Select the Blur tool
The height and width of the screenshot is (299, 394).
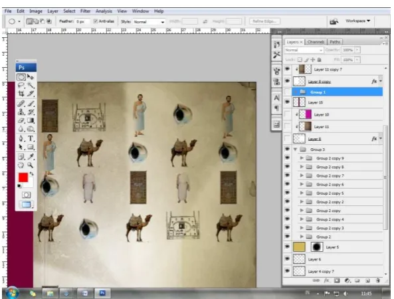[21, 129]
